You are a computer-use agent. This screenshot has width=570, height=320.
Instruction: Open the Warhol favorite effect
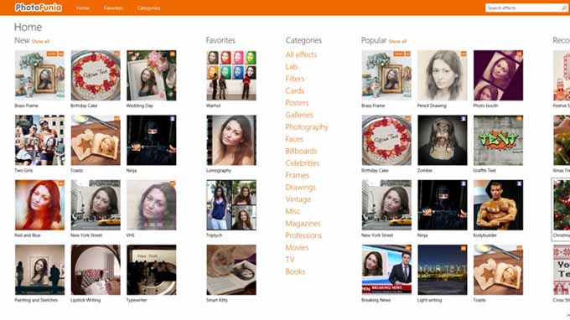coord(231,75)
